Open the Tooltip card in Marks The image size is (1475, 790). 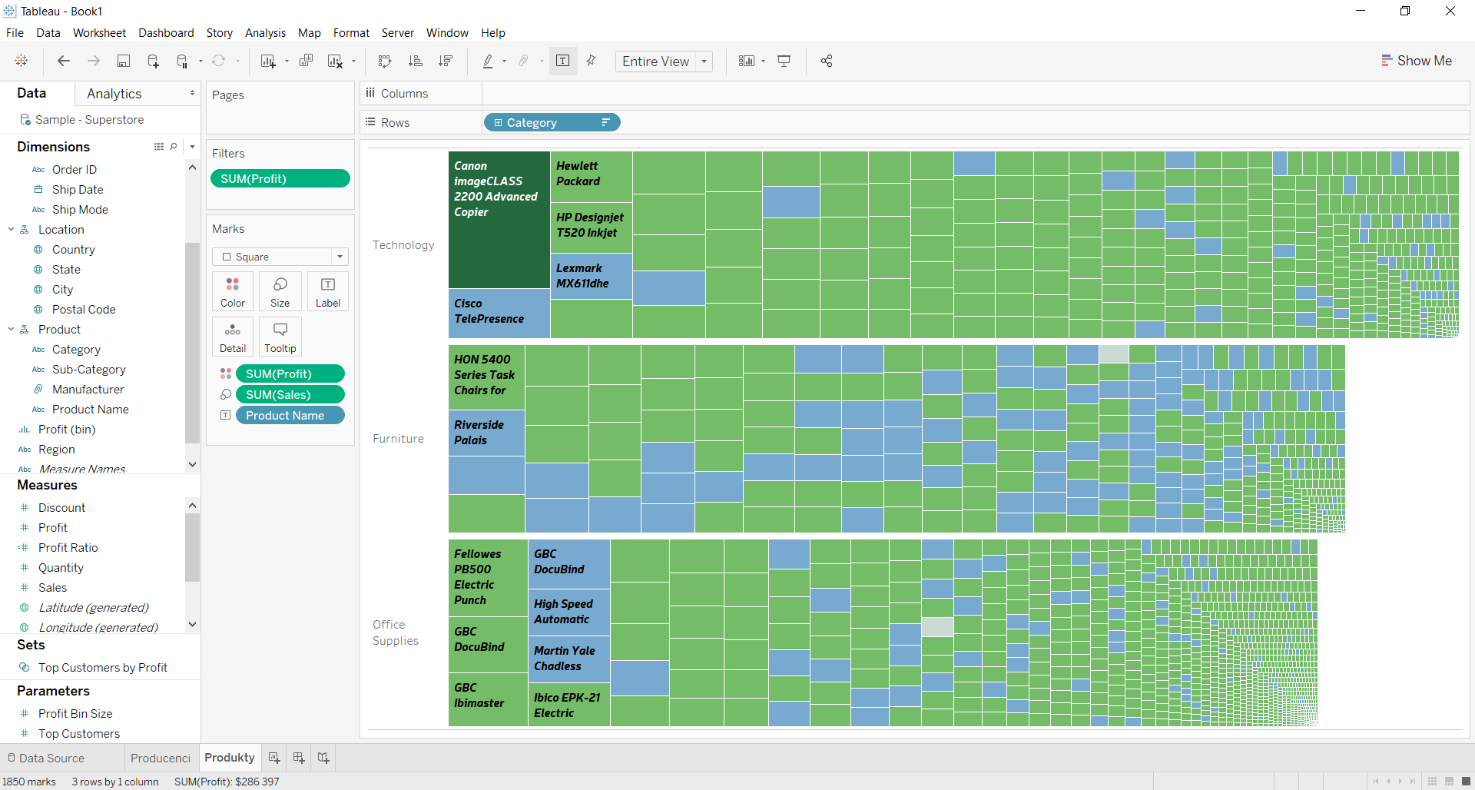tap(280, 337)
